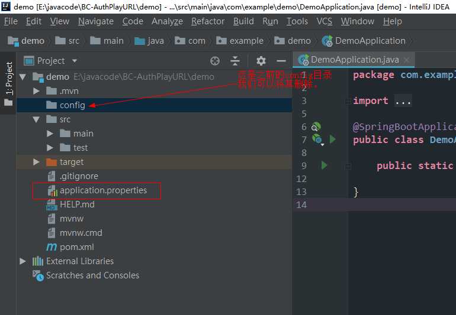Hide the Project panel with minimize icon
Image resolution: width=456 pixels, height=315 pixels.
[281, 61]
